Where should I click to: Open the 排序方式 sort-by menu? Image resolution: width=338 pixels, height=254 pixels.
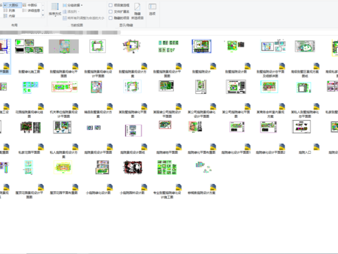tap(55, 10)
